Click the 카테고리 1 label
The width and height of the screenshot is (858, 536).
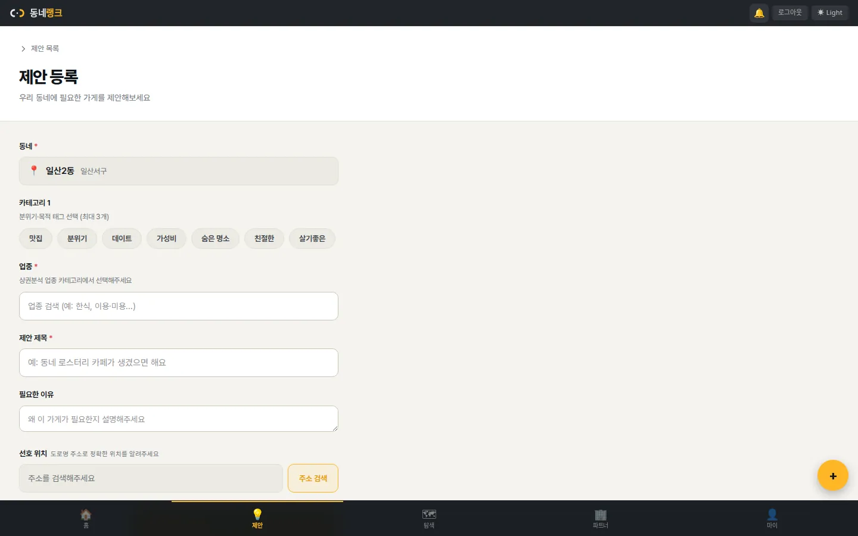35,202
